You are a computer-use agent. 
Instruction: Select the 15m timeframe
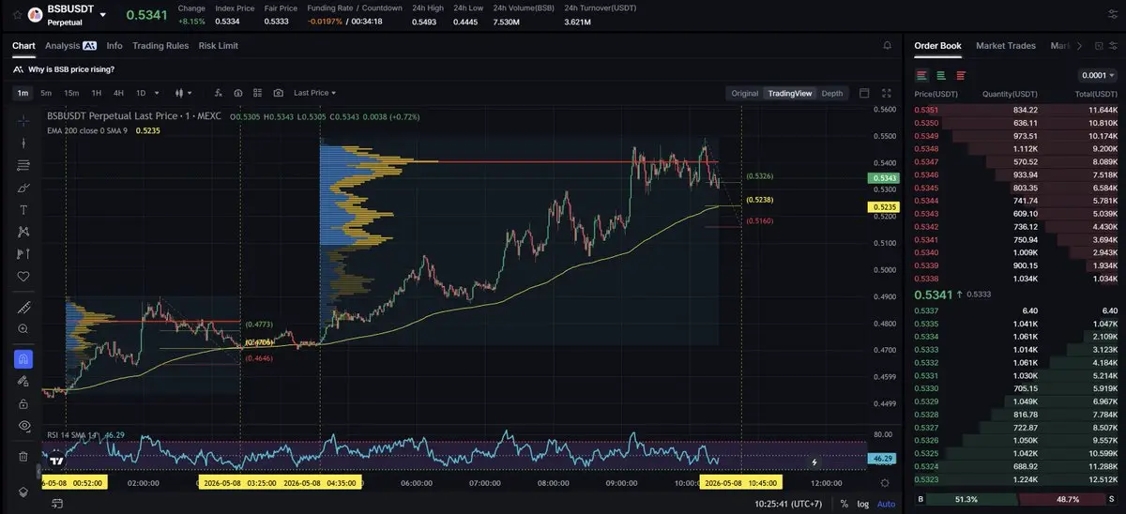coord(71,93)
